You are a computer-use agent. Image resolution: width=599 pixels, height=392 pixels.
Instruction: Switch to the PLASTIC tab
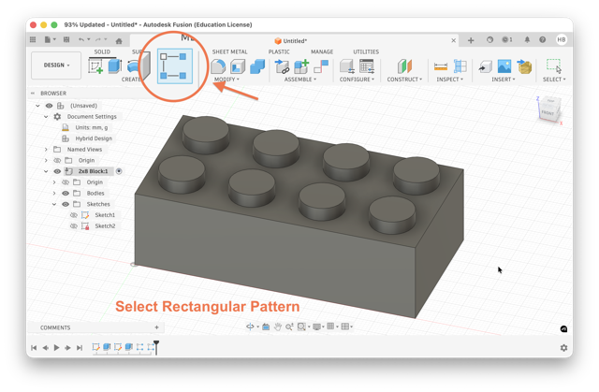(x=279, y=51)
